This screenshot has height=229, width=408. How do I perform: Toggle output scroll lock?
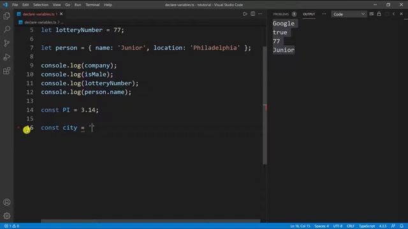tap(379, 14)
